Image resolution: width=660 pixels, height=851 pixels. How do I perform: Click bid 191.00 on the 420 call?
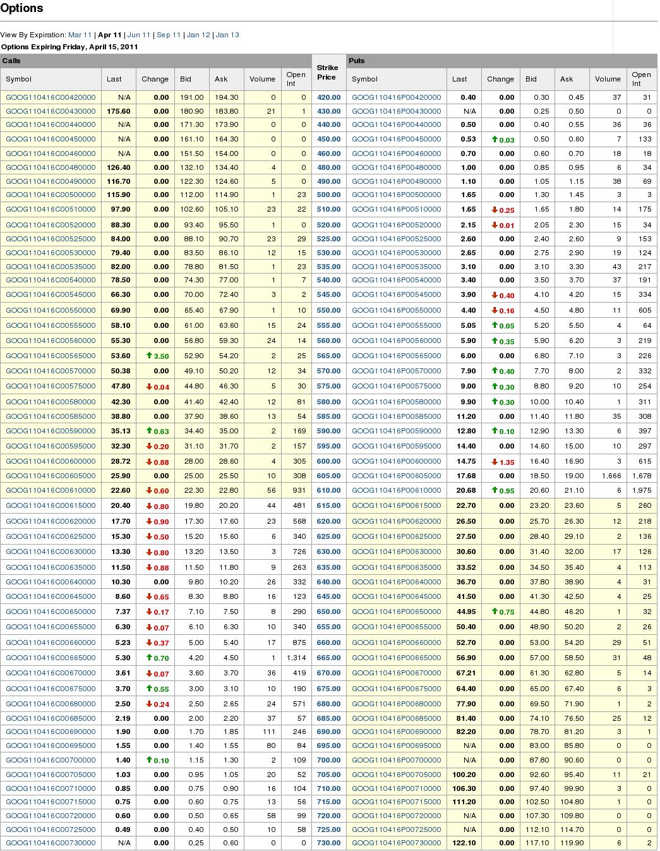[192, 97]
